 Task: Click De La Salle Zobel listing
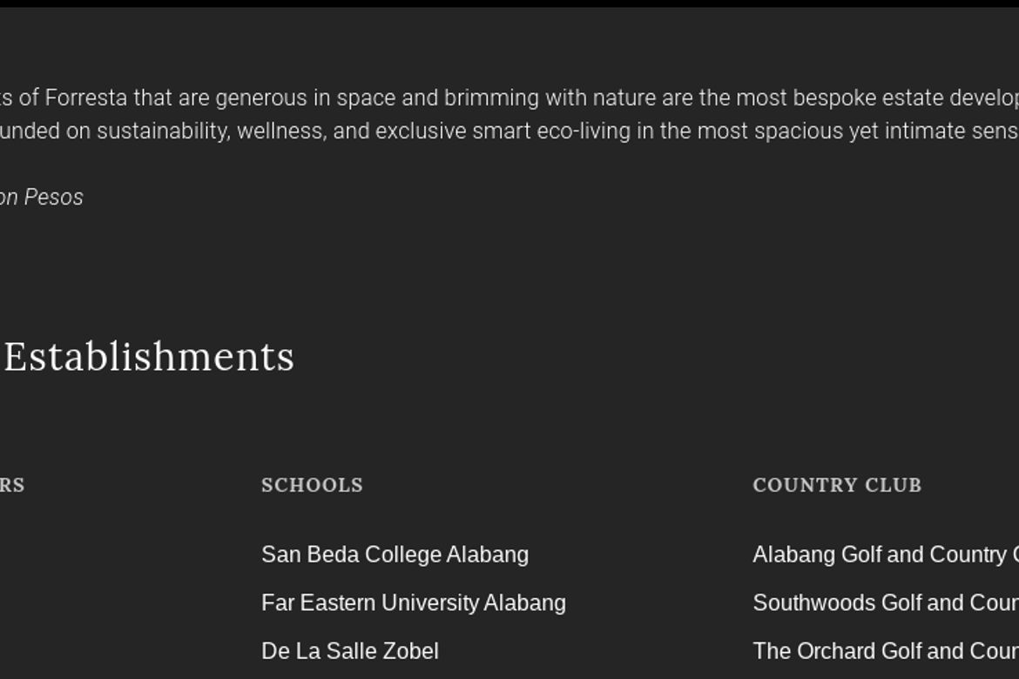coord(349,650)
